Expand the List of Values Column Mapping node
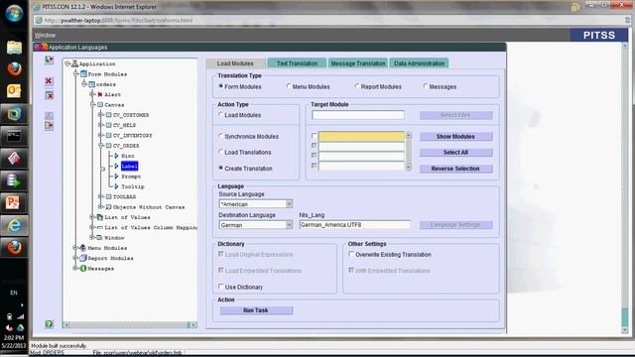 (92, 227)
